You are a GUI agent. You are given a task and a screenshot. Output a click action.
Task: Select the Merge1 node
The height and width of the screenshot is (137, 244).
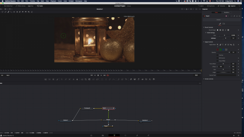pos(108,120)
